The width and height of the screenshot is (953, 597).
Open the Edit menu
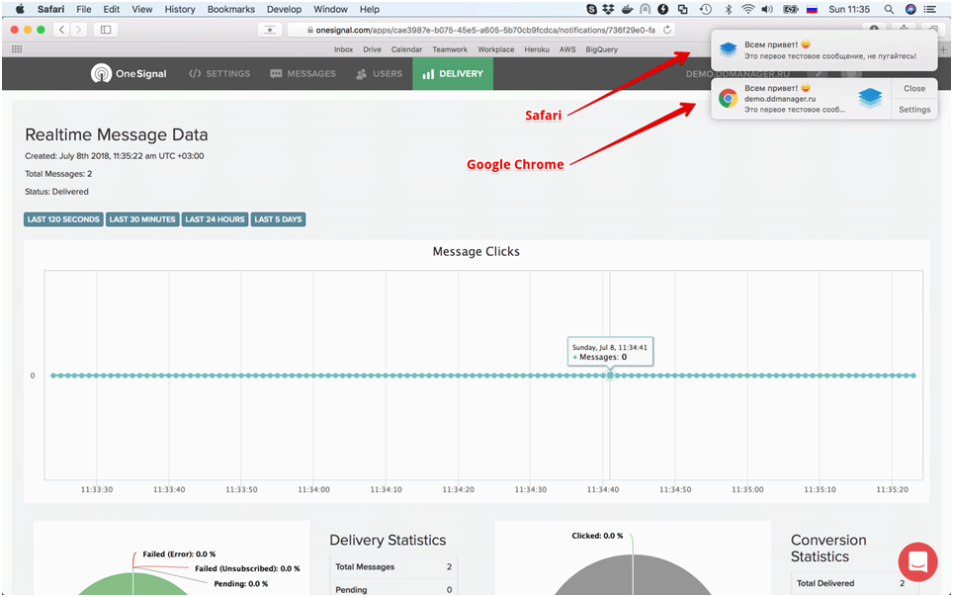pyautogui.click(x=112, y=9)
